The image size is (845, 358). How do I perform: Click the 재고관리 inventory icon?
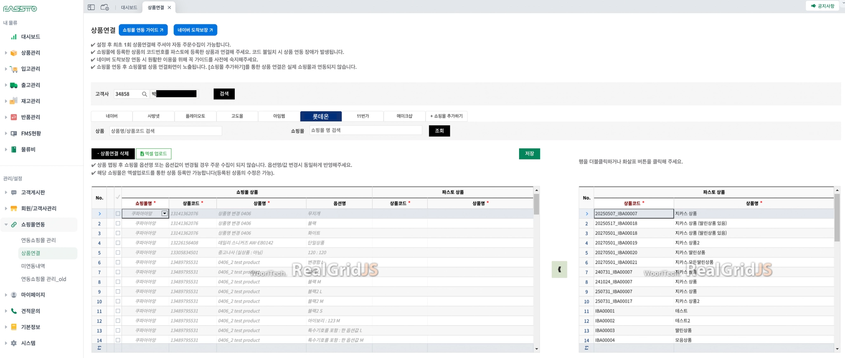pos(14,101)
